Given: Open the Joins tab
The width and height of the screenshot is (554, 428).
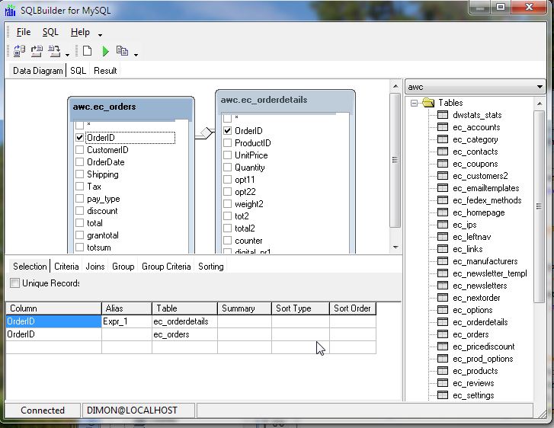Looking at the screenshot, I should pyautogui.click(x=95, y=267).
